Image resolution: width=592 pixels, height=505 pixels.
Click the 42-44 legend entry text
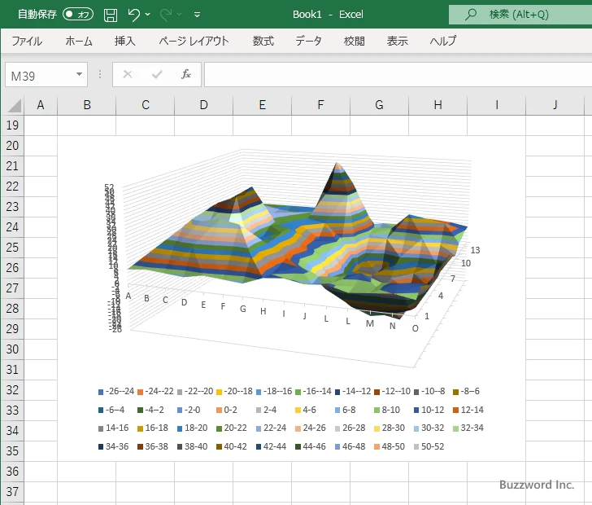click(x=275, y=446)
